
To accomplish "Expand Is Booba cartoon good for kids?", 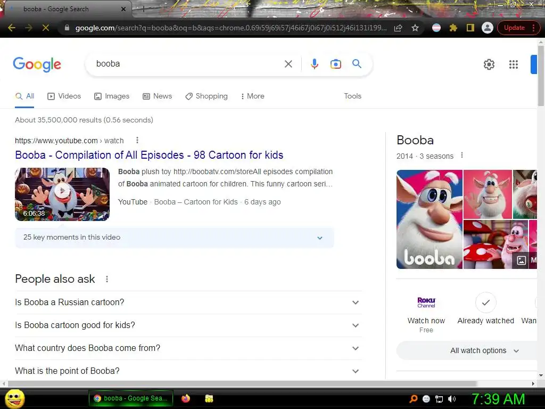I will (x=188, y=325).
